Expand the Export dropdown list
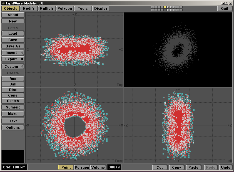Image resolution: width=234 pixels, height=172 pixels. click(13, 59)
